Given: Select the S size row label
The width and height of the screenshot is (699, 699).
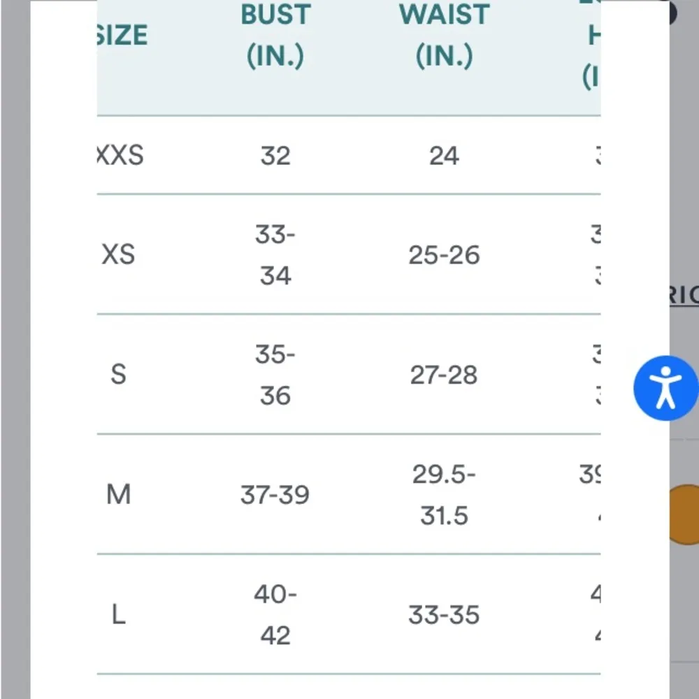Looking at the screenshot, I should [118, 375].
